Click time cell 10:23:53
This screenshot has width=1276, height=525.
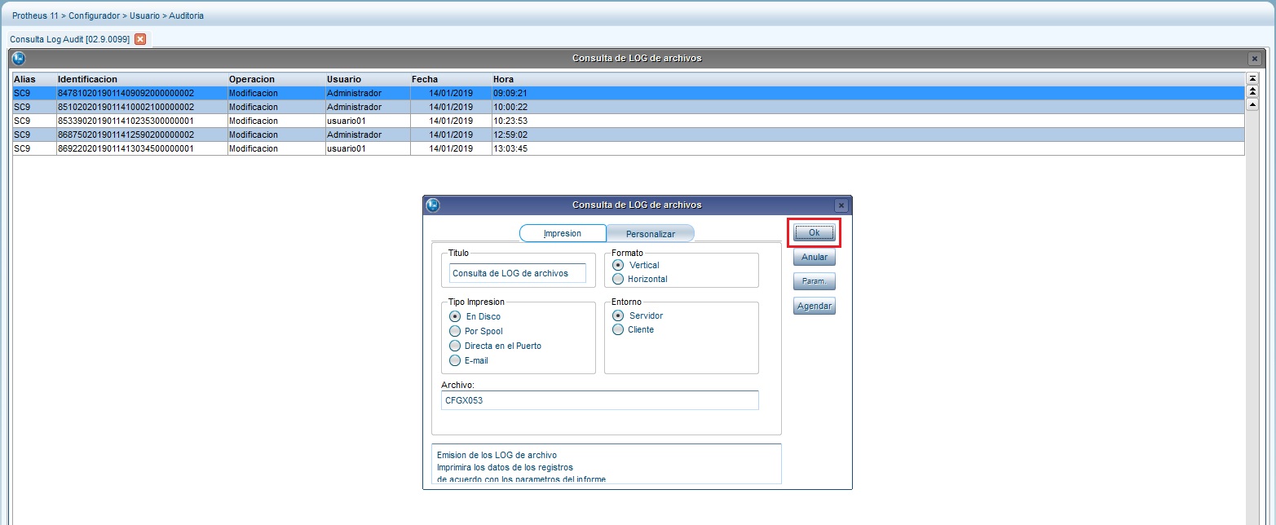(x=510, y=121)
